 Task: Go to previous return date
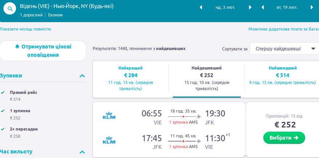[263, 7]
